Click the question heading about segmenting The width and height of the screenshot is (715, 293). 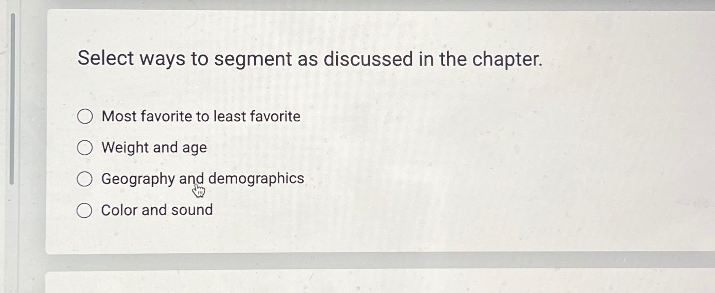pos(310,59)
